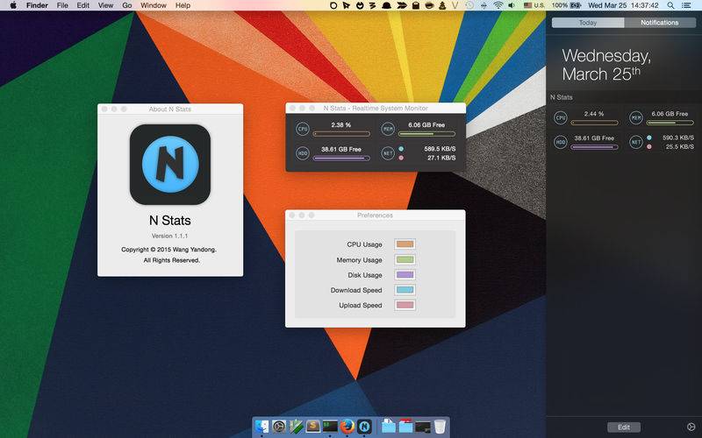Click the MEM icon in N Stats monitor window
Screen dimensions: 702x438
click(388, 129)
